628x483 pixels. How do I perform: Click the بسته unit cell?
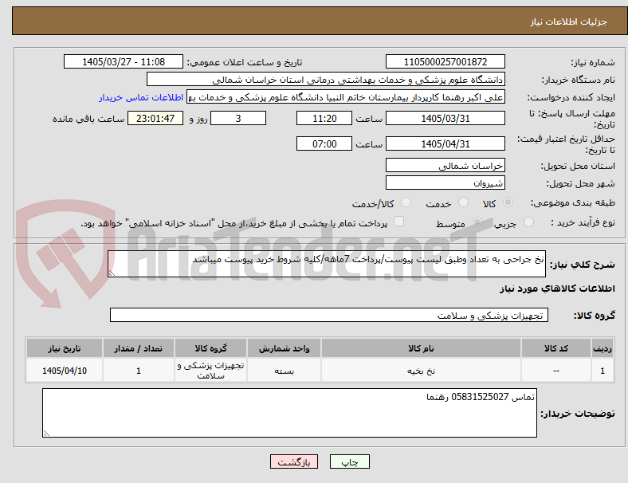coord(284,371)
